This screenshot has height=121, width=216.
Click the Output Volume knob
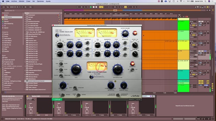pyautogui.click(x=125, y=34)
